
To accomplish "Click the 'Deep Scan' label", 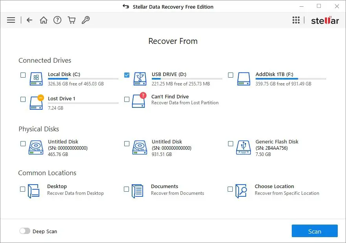I will pyautogui.click(x=45, y=231).
